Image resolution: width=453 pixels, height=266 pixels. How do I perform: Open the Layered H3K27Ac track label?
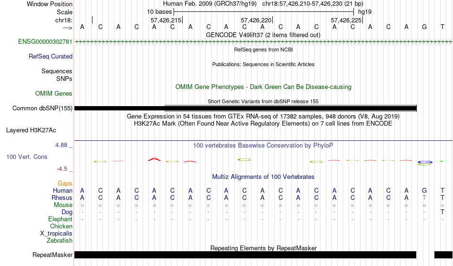(31, 130)
